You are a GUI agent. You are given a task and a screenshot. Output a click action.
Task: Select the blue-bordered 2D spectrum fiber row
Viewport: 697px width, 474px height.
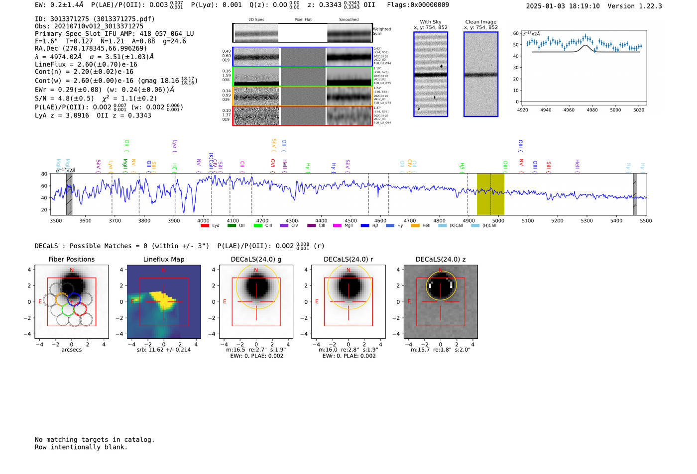303,57
